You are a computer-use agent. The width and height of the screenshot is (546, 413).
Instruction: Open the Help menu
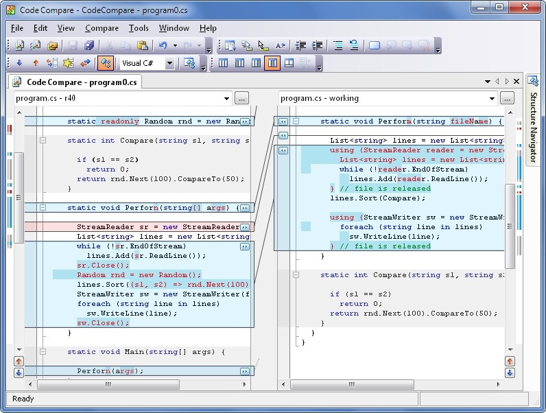coord(208,28)
